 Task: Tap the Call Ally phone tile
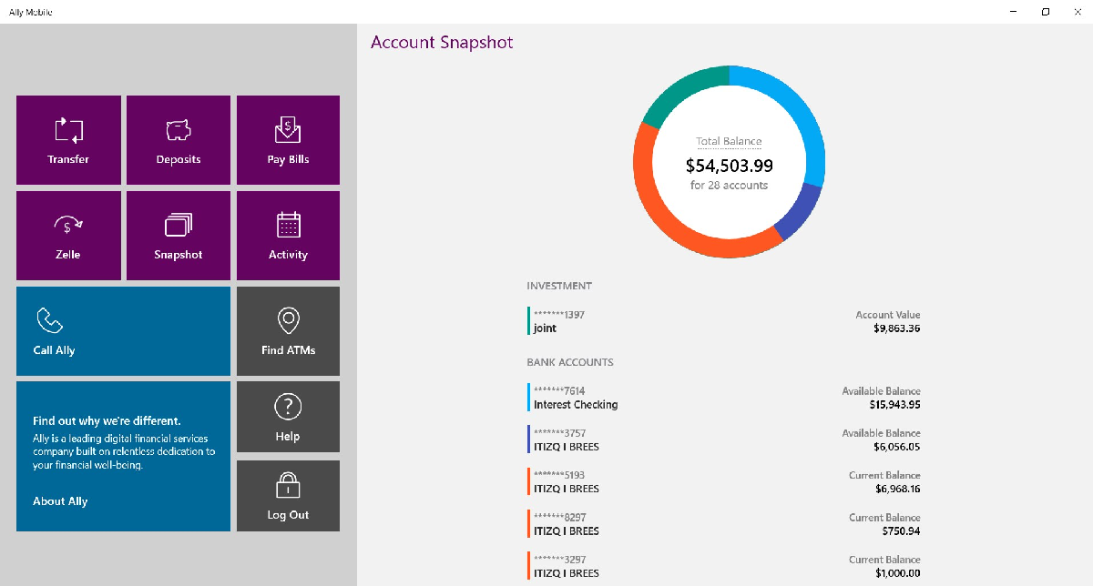coord(123,331)
